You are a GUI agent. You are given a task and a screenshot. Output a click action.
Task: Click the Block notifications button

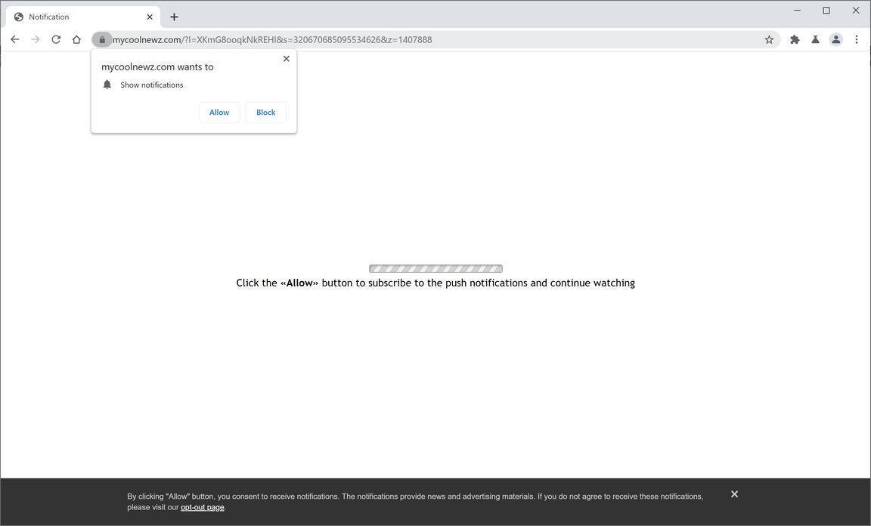[x=265, y=112]
